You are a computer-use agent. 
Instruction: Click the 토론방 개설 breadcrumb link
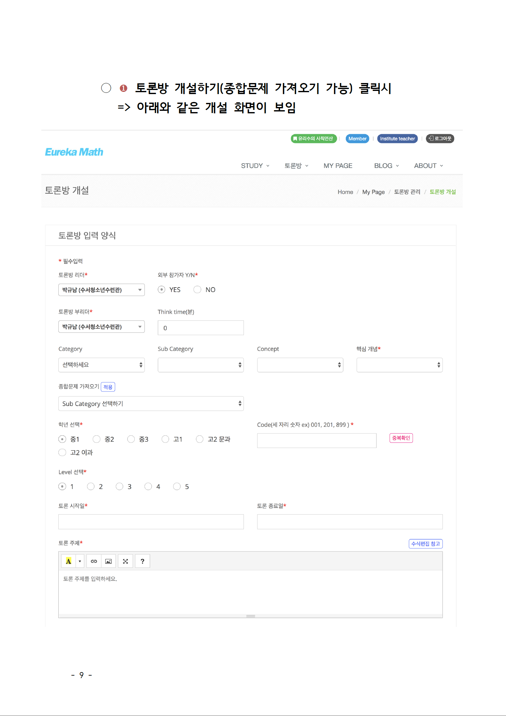pos(443,192)
